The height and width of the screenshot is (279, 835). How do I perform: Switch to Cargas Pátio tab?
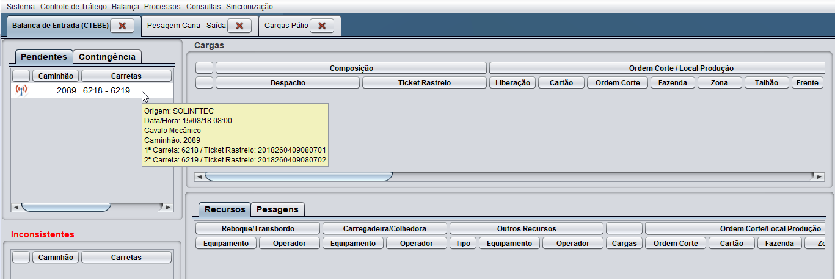pos(286,26)
